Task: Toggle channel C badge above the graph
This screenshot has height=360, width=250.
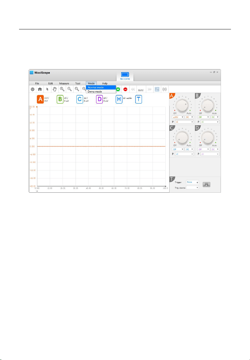Action: (x=80, y=100)
